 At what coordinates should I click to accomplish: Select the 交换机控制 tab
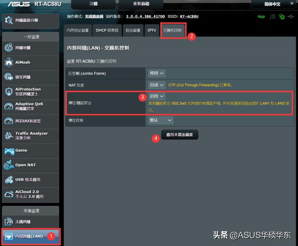(x=172, y=30)
